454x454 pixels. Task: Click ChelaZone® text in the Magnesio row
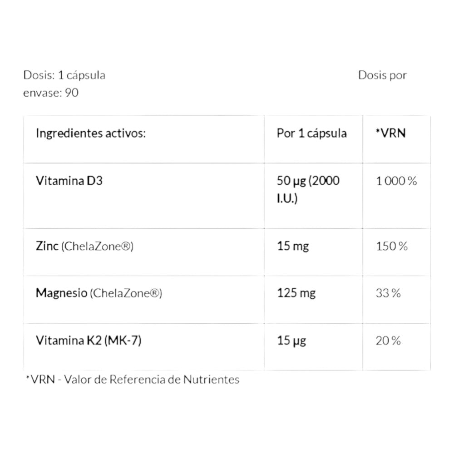[126, 293]
